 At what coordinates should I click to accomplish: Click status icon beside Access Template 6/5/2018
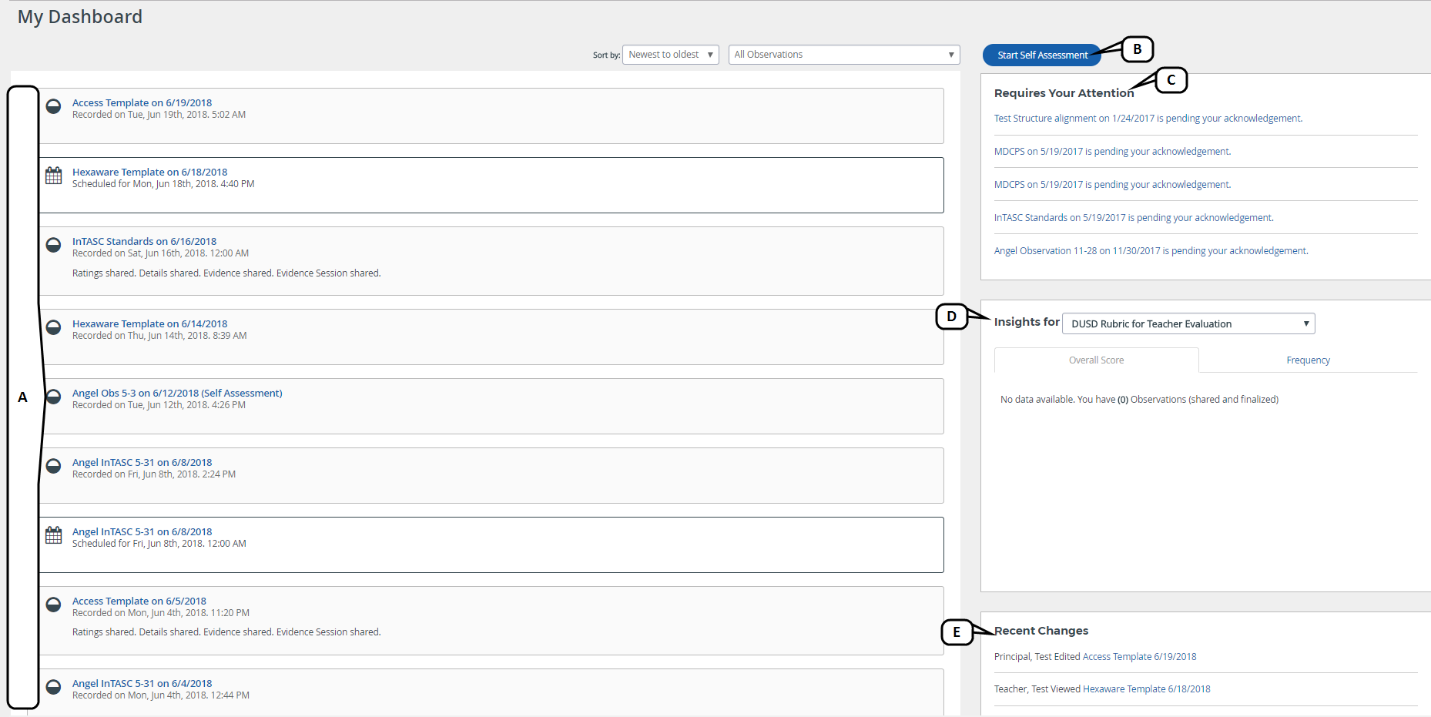click(x=53, y=605)
